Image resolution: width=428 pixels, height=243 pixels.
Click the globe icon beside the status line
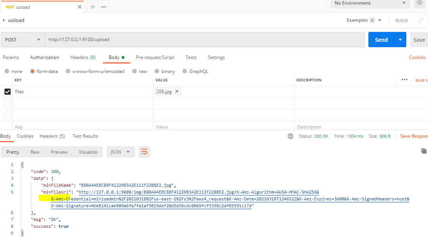pos(291,136)
